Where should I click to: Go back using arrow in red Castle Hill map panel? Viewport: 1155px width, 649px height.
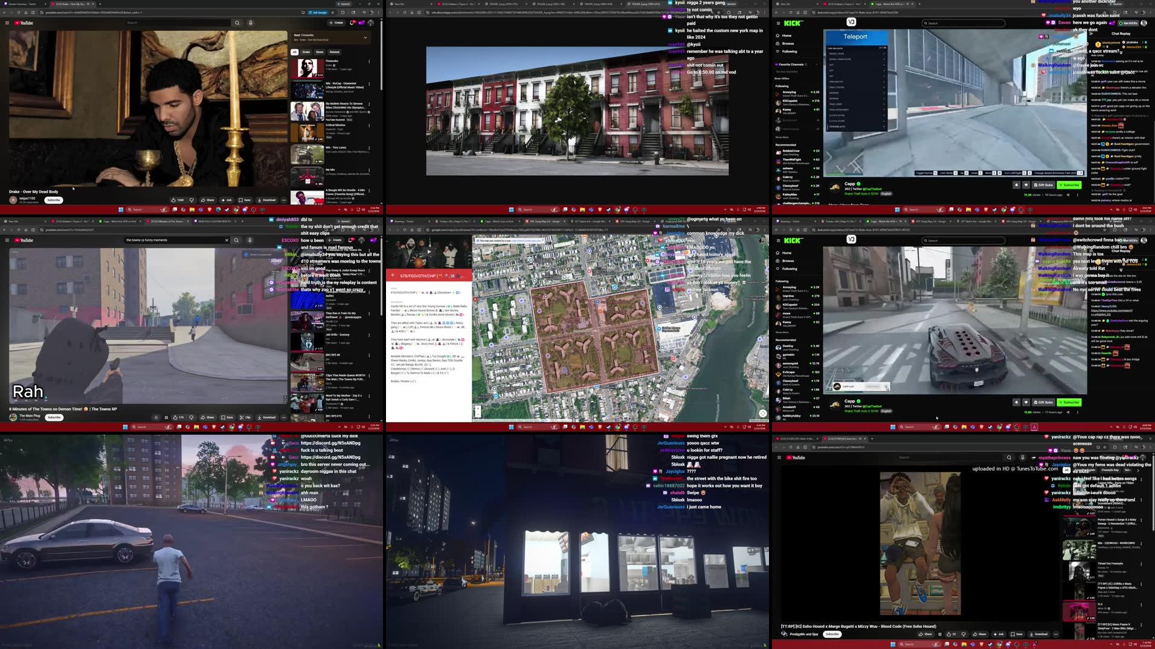pos(393,275)
